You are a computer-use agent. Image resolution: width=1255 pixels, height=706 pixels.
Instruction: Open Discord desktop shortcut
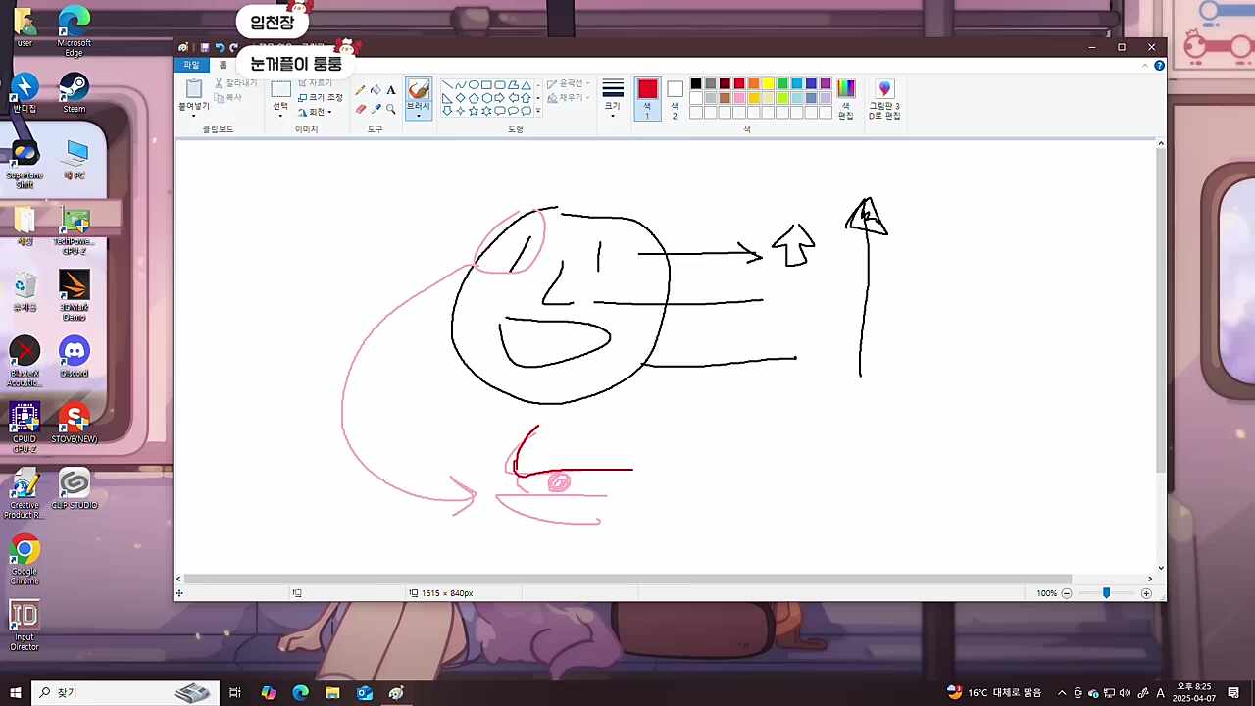click(x=75, y=357)
